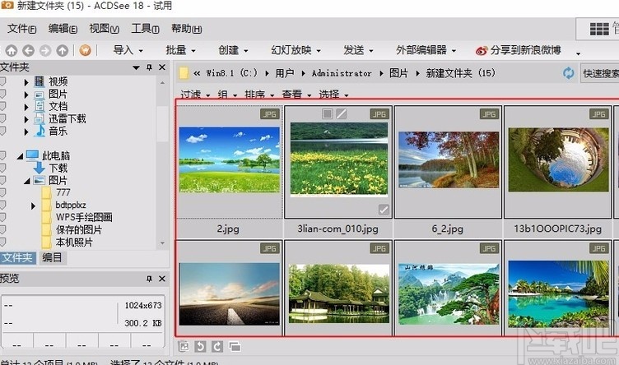The height and width of the screenshot is (365, 619).
Task: Click the orange shopping cart icon
Action: pyautogui.click(x=85, y=50)
